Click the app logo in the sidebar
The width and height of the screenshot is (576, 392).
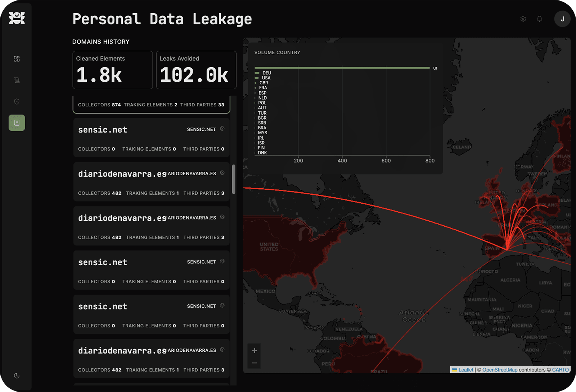tap(17, 18)
